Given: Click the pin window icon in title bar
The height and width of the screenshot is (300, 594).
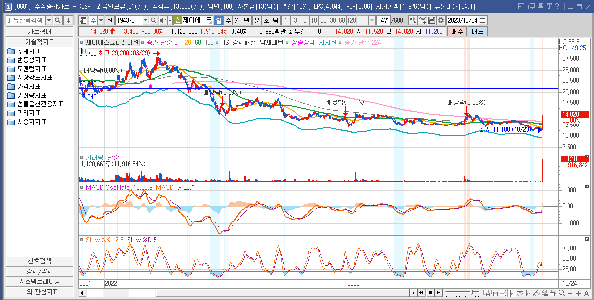Looking at the screenshot, I should pyautogui.click(x=541, y=6).
